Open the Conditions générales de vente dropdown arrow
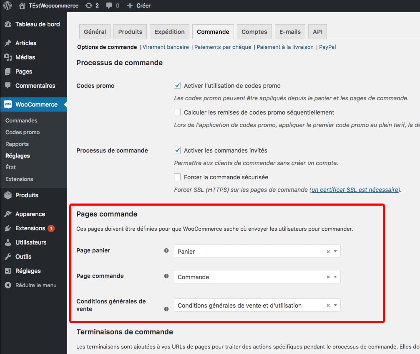420x354 pixels. coord(335,306)
